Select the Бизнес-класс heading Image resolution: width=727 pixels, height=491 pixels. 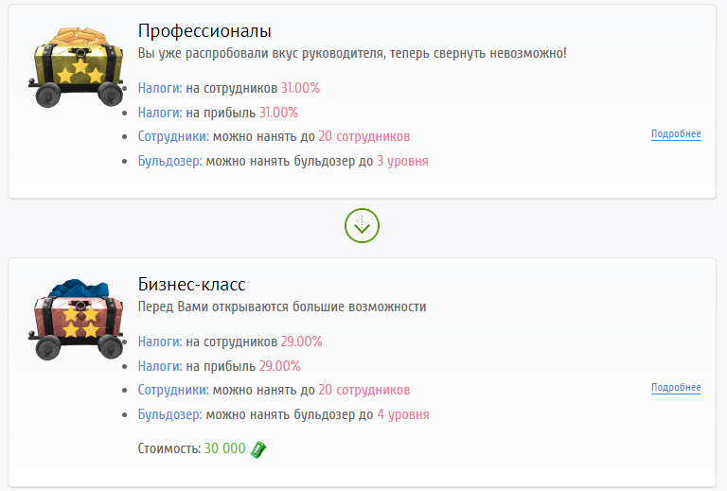[192, 285]
